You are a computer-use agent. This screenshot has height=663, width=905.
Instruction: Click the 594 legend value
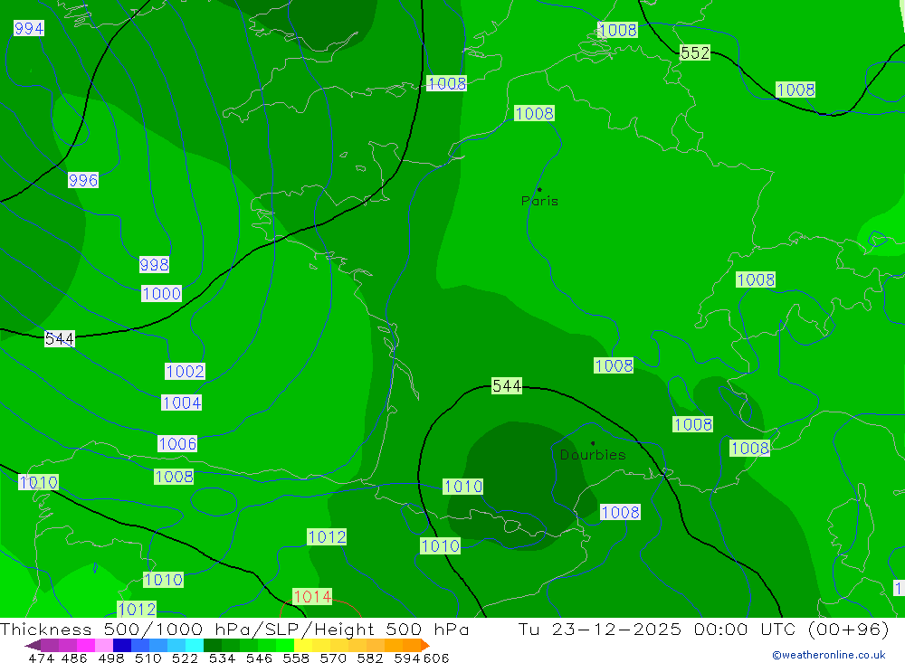[x=407, y=658]
